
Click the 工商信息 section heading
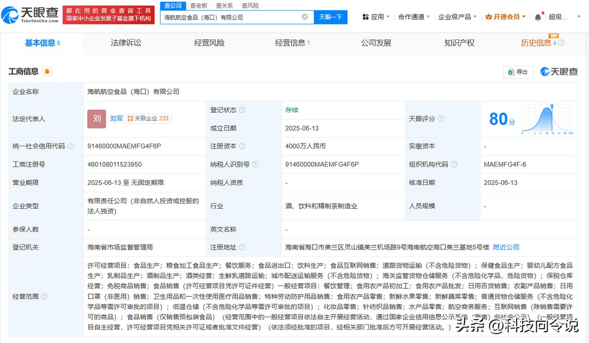click(x=24, y=71)
